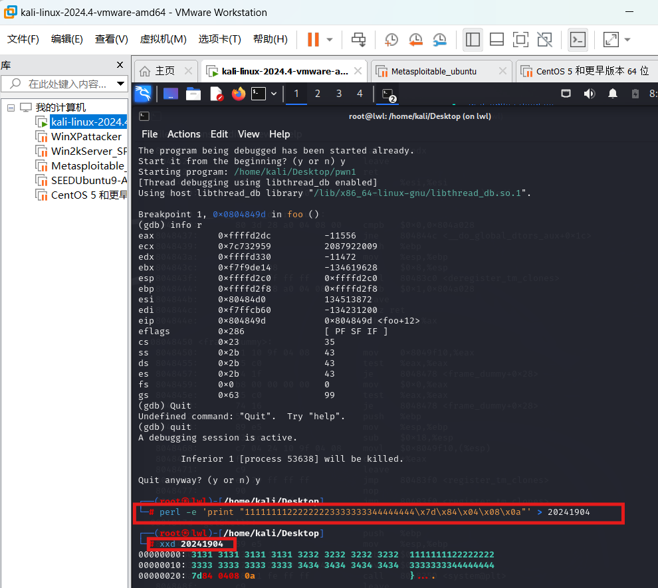Screen dimensions: 658x588
Task: Launch terminal emulator from Kali panel
Action: point(259,94)
